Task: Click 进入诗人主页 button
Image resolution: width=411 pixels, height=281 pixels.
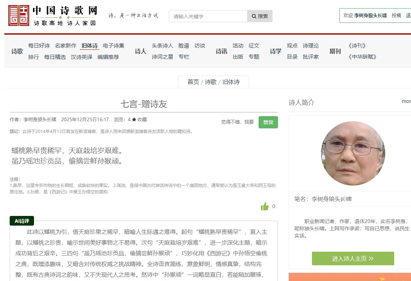Action: pos(353,258)
